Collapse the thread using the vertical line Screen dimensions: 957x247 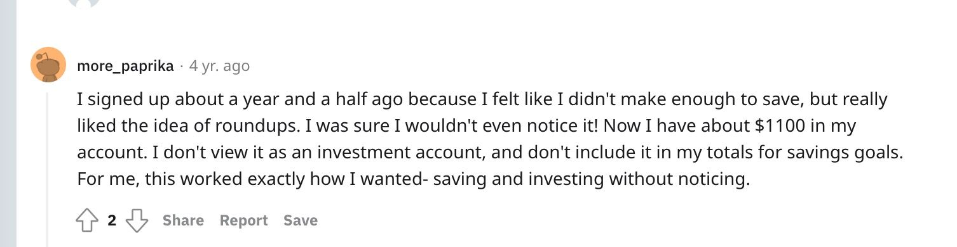pyautogui.click(x=47, y=169)
